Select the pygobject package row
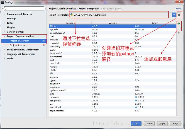Image resolution: width=185 pixels, height=129 pixels. (x=113, y=84)
